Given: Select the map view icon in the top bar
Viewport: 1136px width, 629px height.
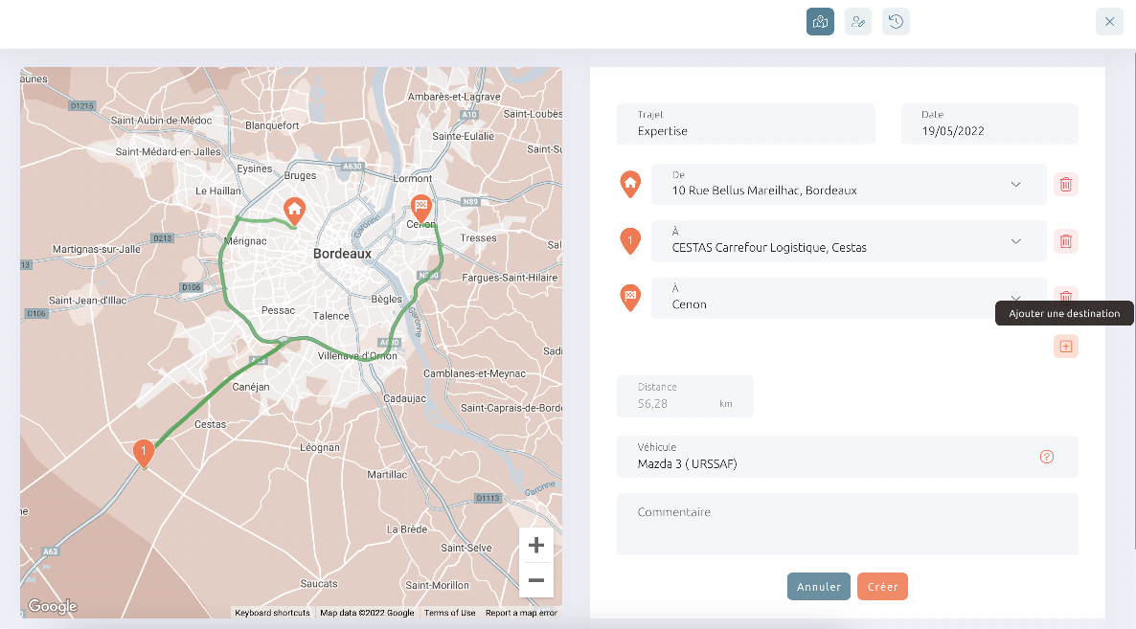Looking at the screenshot, I should tap(820, 22).
